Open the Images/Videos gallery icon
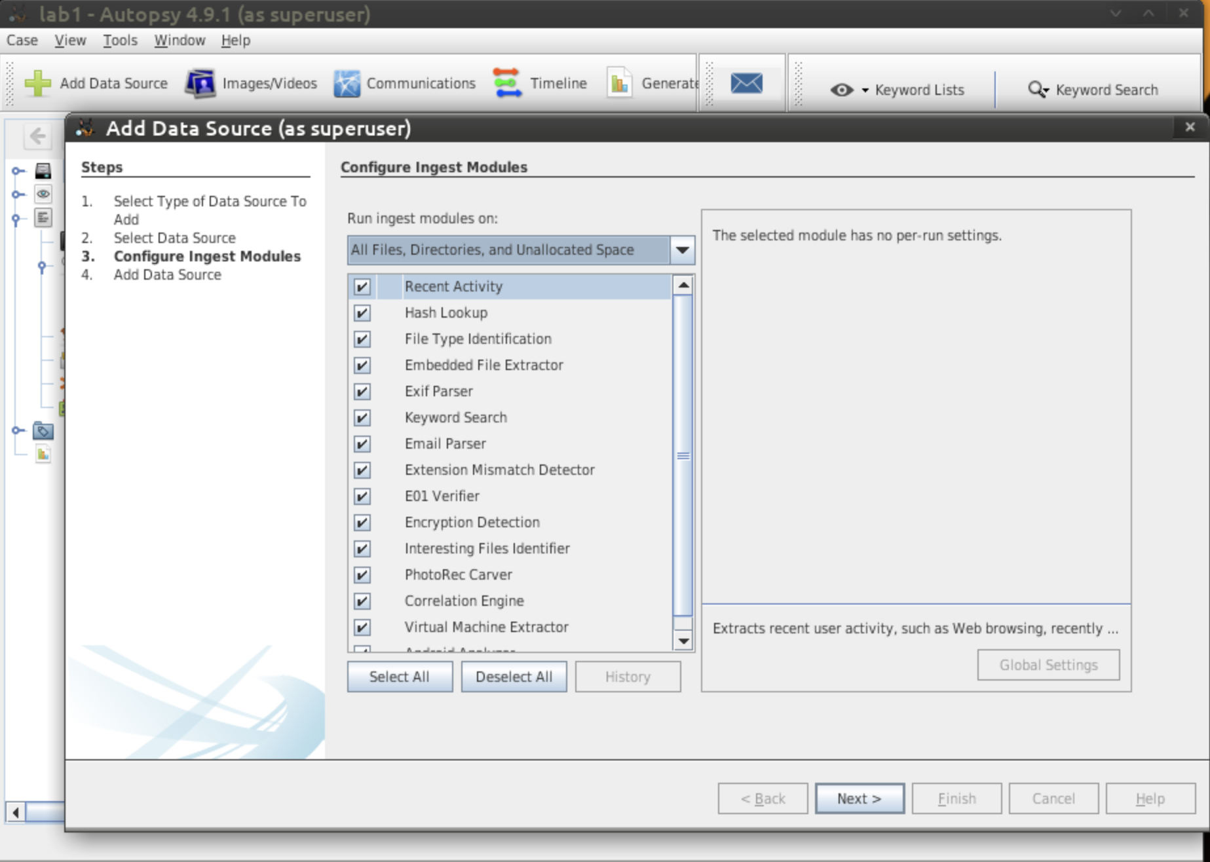 click(x=200, y=83)
